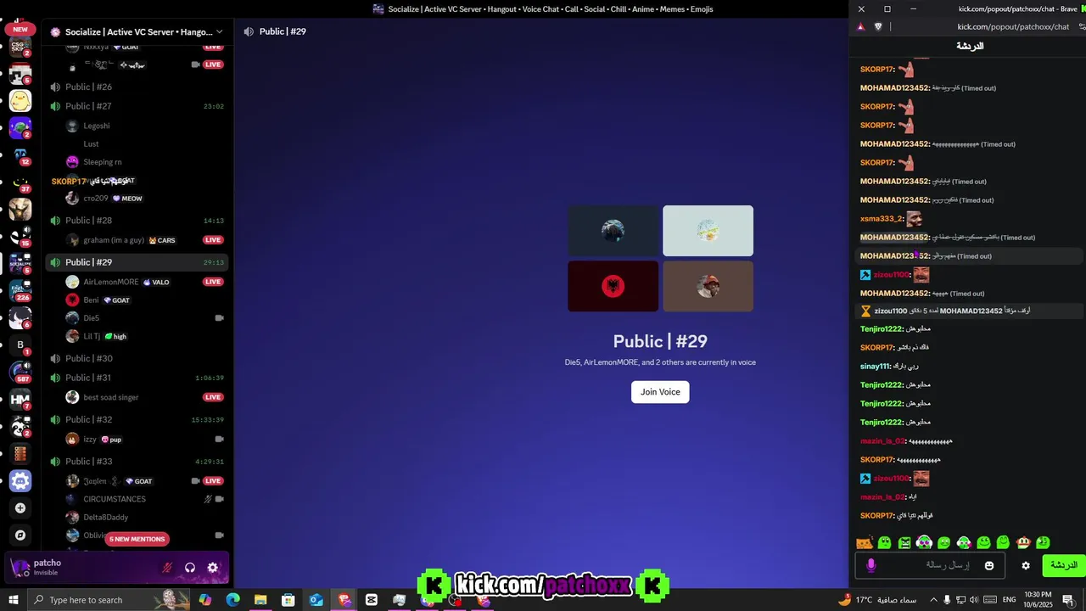
Task: Open the server with letter B icon
Action: click(x=20, y=345)
